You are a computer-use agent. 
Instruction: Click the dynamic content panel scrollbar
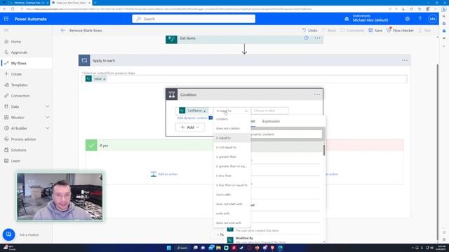click(324, 150)
